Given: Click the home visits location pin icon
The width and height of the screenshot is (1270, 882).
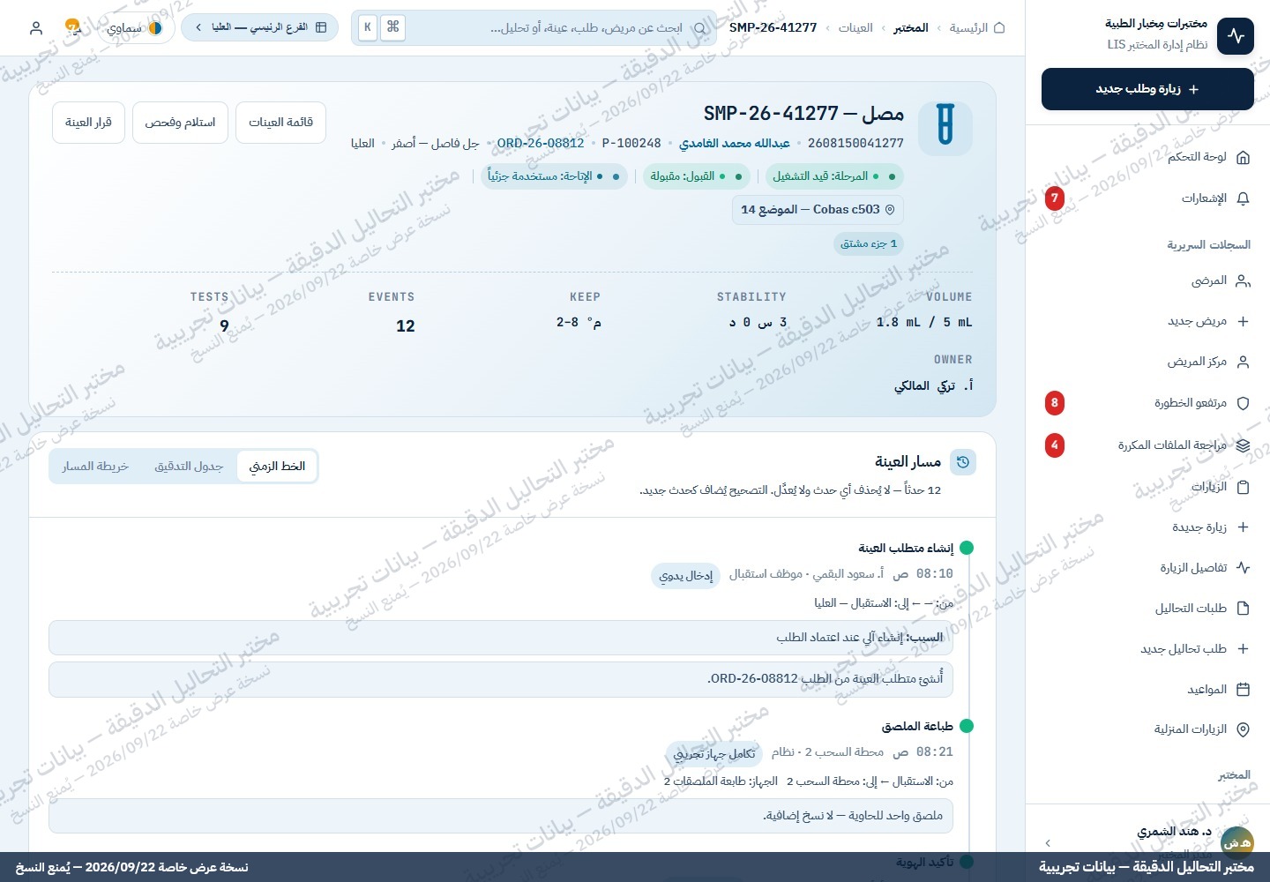Looking at the screenshot, I should [1243, 729].
